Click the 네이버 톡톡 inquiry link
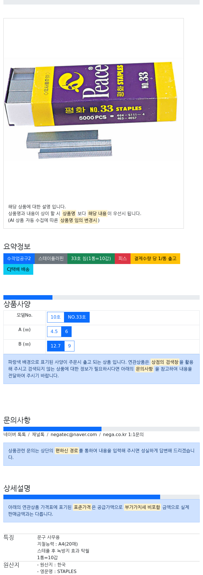 pos(15,435)
